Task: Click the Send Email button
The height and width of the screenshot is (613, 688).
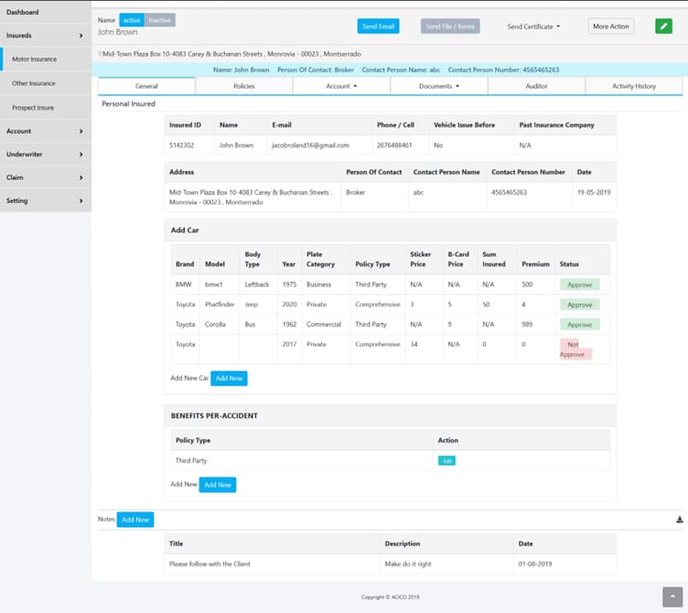Action: pyautogui.click(x=378, y=27)
